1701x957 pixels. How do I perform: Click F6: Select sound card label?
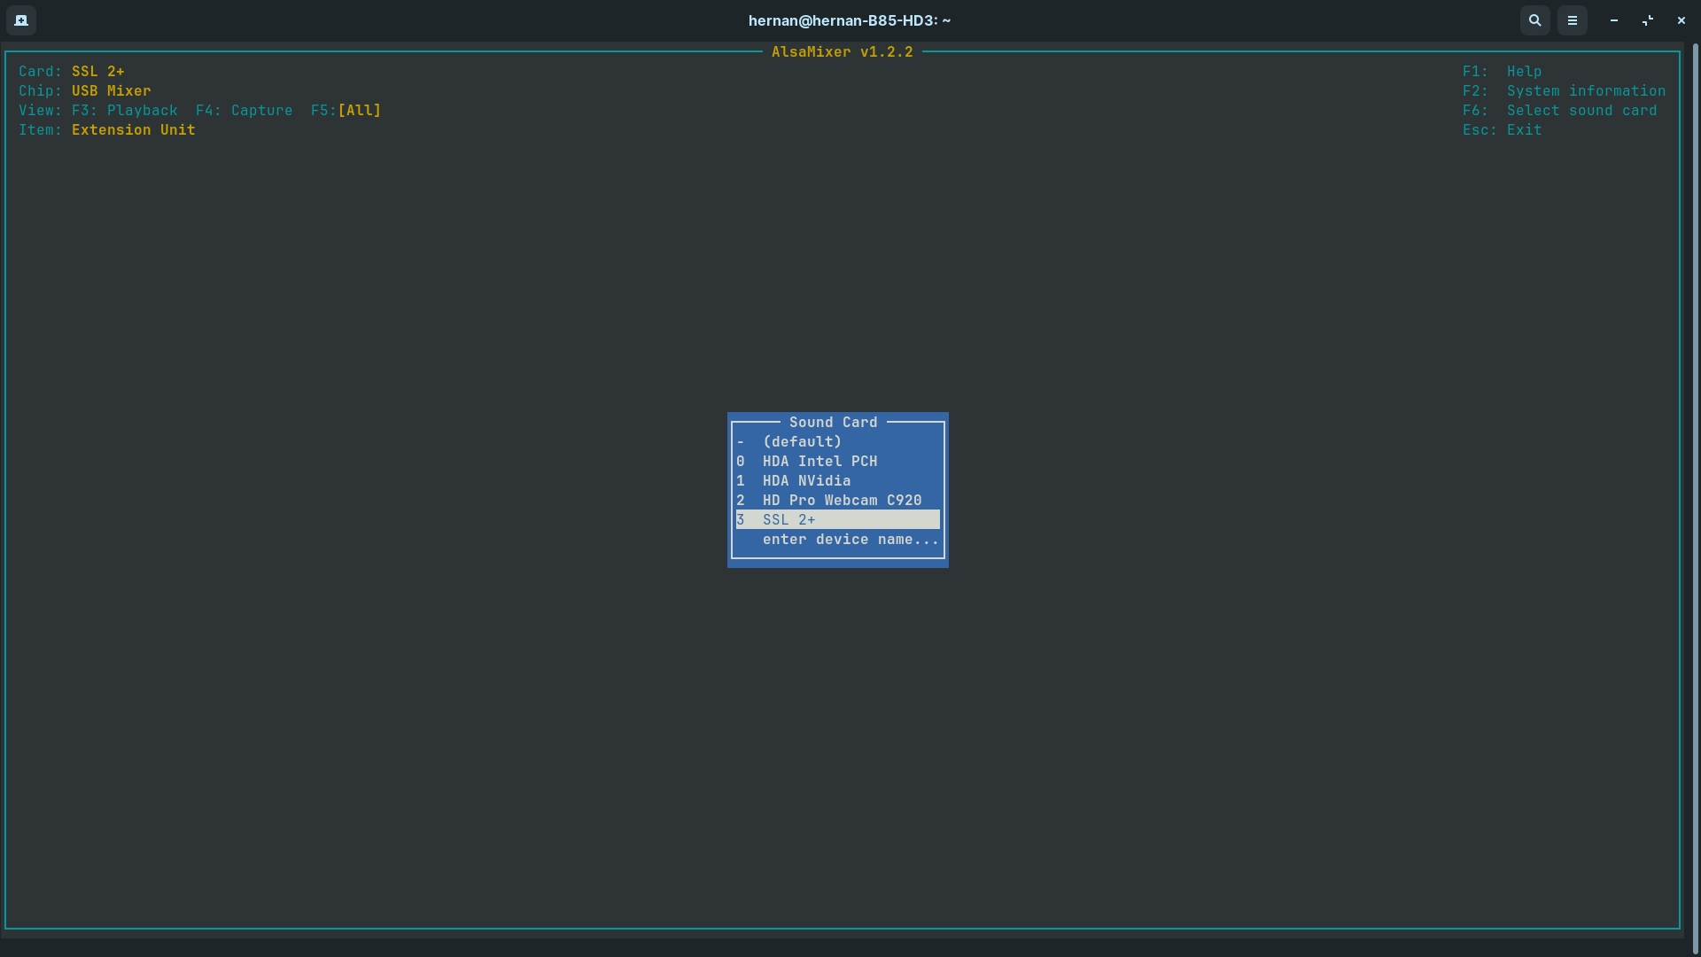click(x=1560, y=110)
